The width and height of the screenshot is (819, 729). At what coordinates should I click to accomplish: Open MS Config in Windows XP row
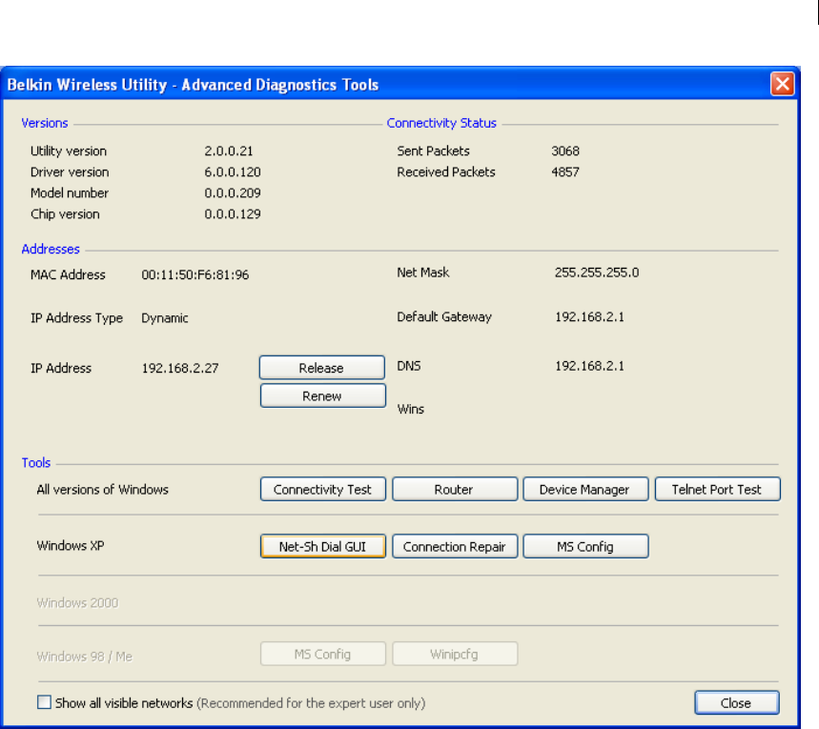tap(585, 546)
